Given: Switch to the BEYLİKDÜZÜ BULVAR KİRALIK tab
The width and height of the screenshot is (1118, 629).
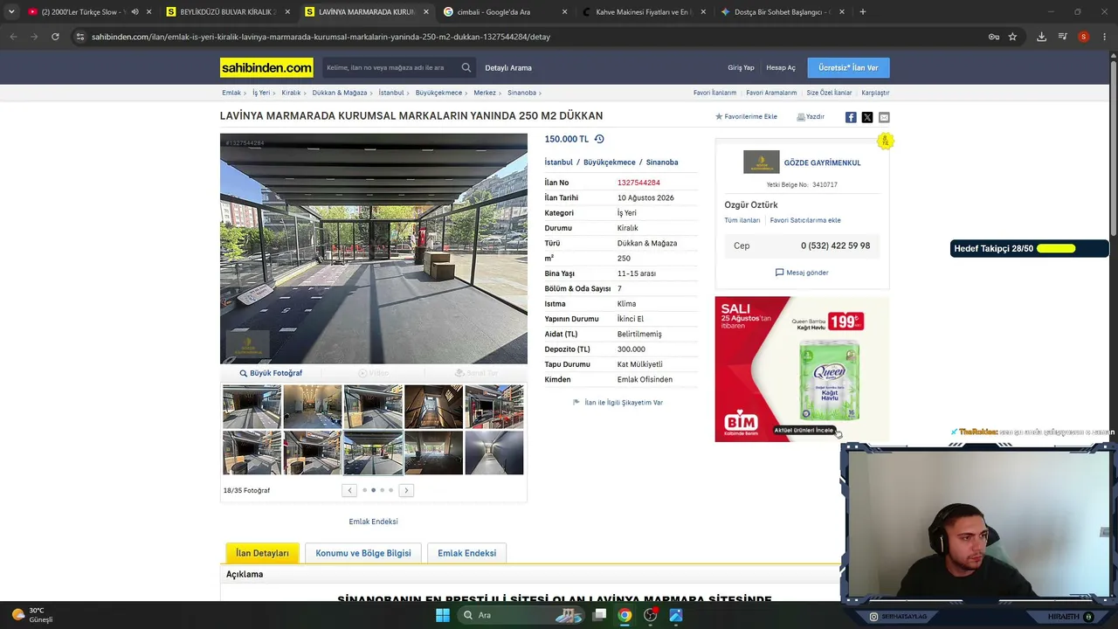Looking at the screenshot, I should tap(227, 12).
